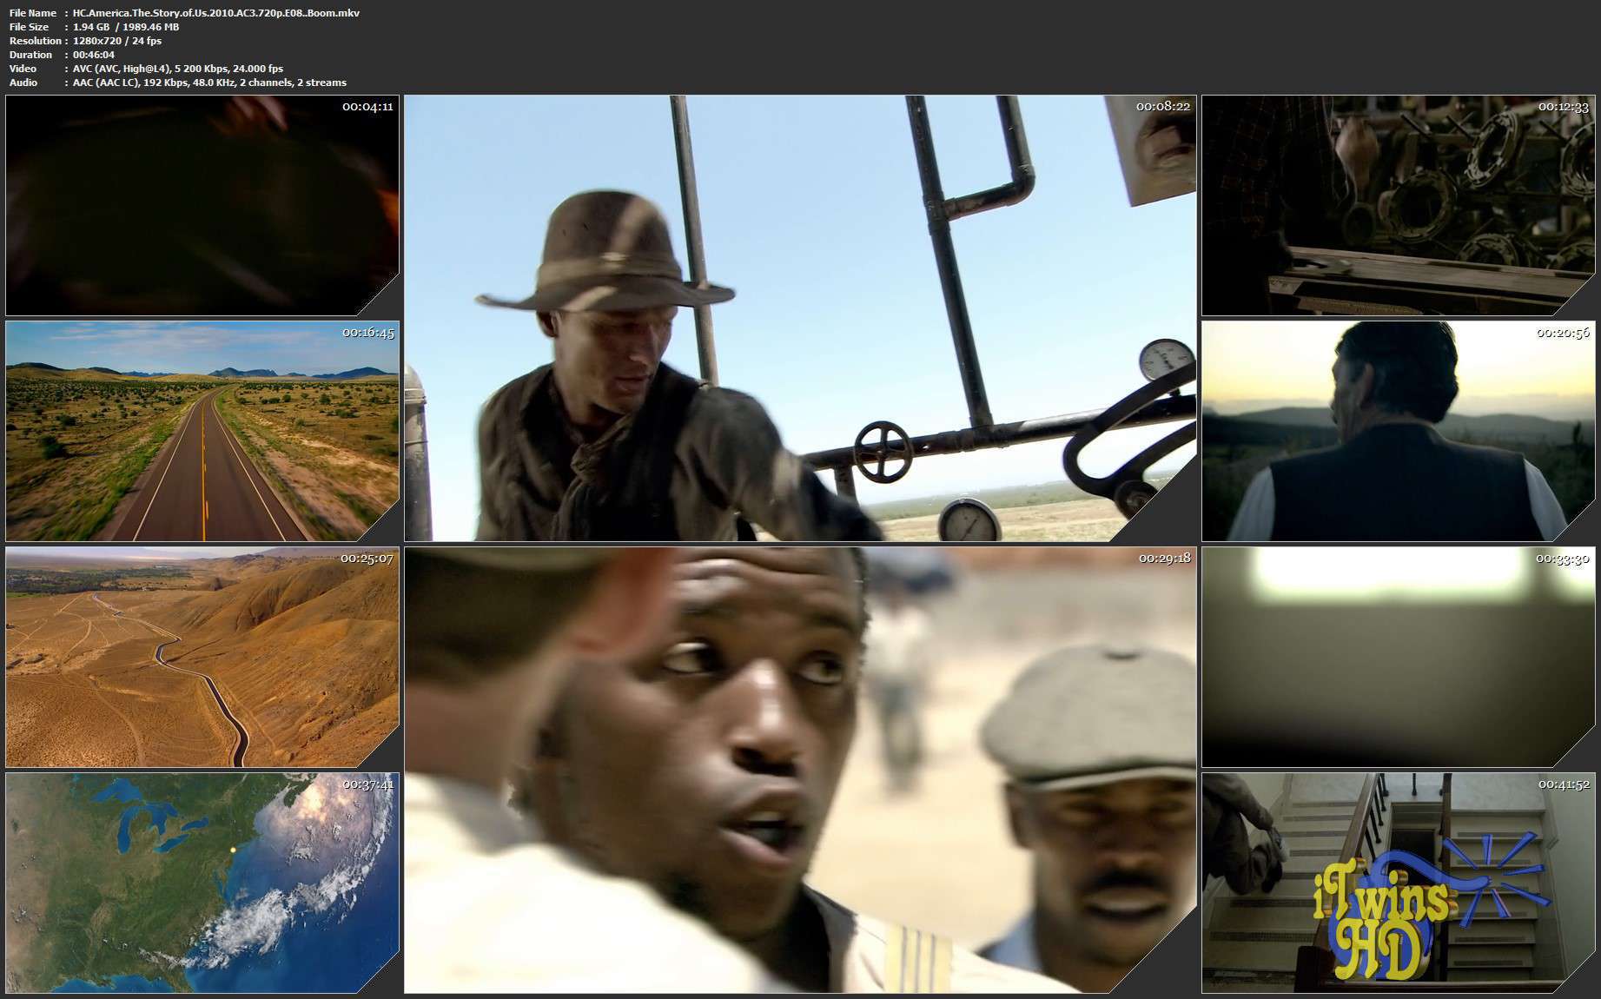Click the 00:37:41 timestamp label
1601x999 pixels.
tap(367, 784)
